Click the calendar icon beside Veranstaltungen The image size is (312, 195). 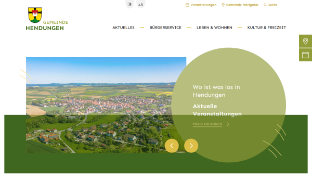click(187, 5)
